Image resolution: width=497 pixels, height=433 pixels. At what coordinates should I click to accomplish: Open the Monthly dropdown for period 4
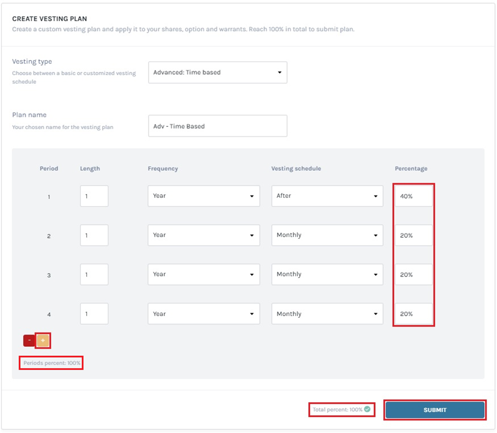327,313
